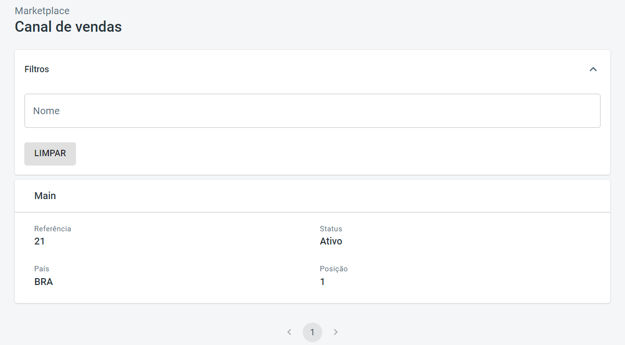Click the Marketplace breadcrumb text
The height and width of the screenshot is (345, 625).
(42, 11)
